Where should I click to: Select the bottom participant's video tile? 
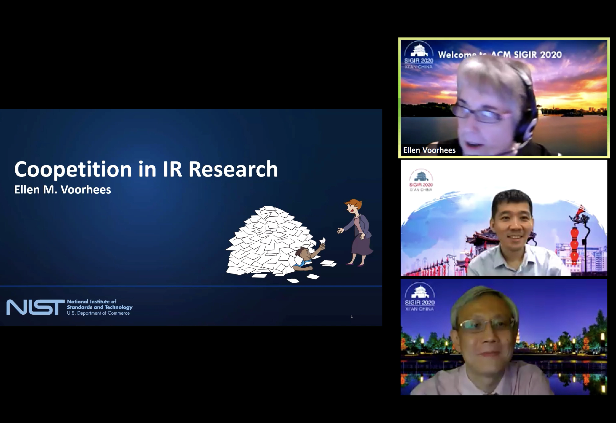[x=504, y=337]
